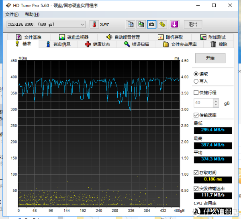Viewport: 241px width, 219px height.
Task: Click the benchmark transfer rate graph
Action: [99, 134]
